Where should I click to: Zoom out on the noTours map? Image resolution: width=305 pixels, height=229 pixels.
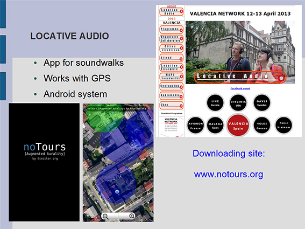[x=105, y=216]
